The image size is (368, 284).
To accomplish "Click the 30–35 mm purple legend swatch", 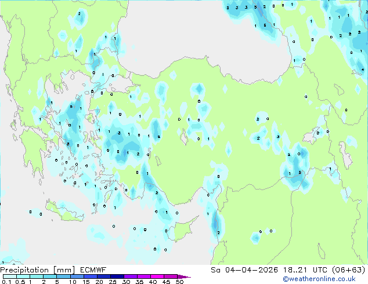I will [130, 276].
